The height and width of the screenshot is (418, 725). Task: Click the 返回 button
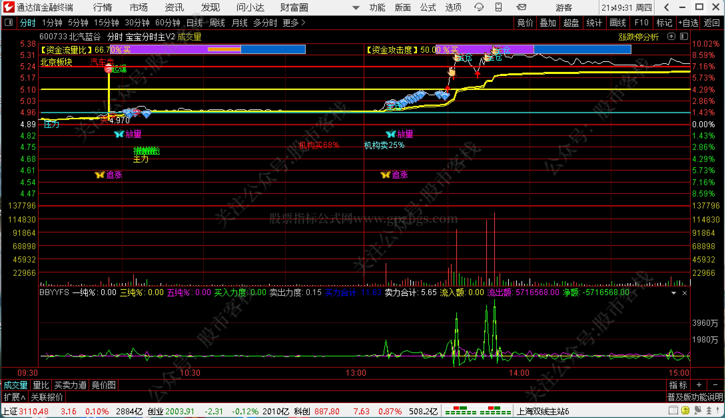(712, 23)
